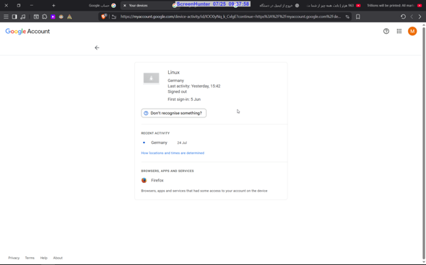
Task: Click the Last activity: Yesterday, 15:42 text
Action: tap(194, 86)
